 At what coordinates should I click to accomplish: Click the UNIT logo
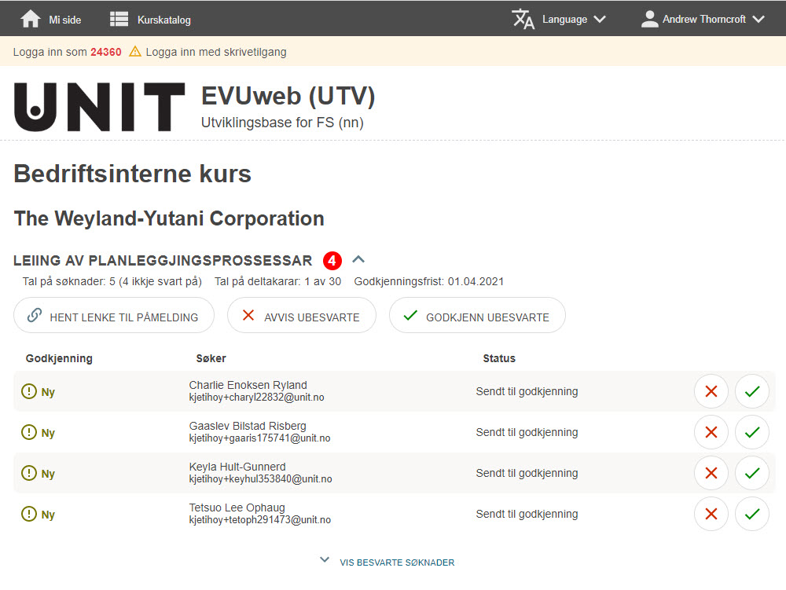click(x=99, y=107)
